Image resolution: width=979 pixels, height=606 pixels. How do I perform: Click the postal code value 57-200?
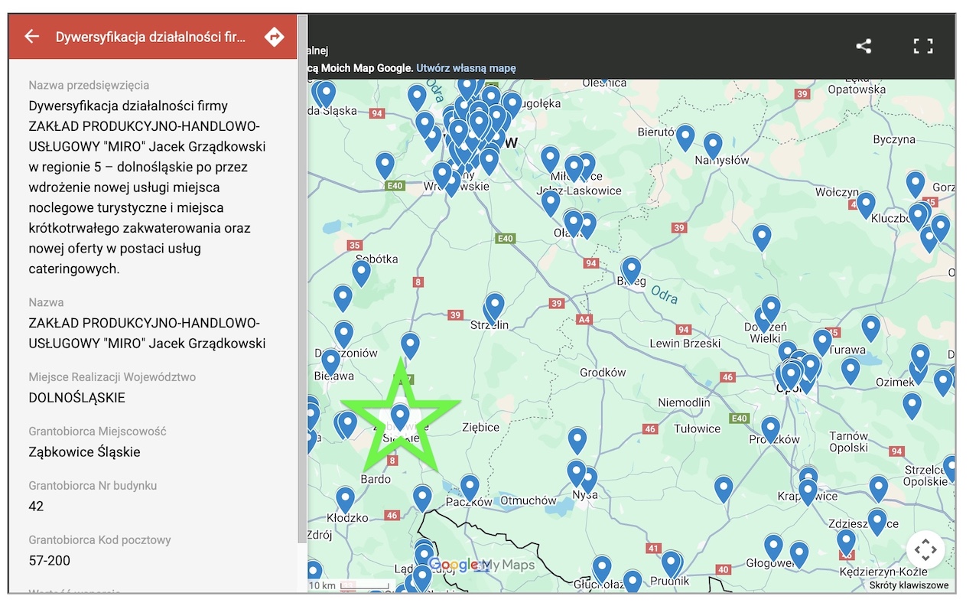(x=49, y=561)
